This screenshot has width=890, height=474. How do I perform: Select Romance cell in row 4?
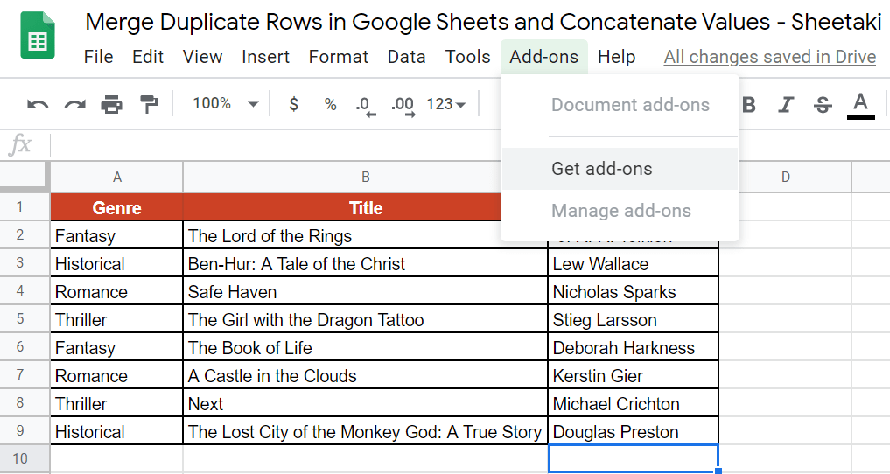pyautogui.click(x=117, y=291)
